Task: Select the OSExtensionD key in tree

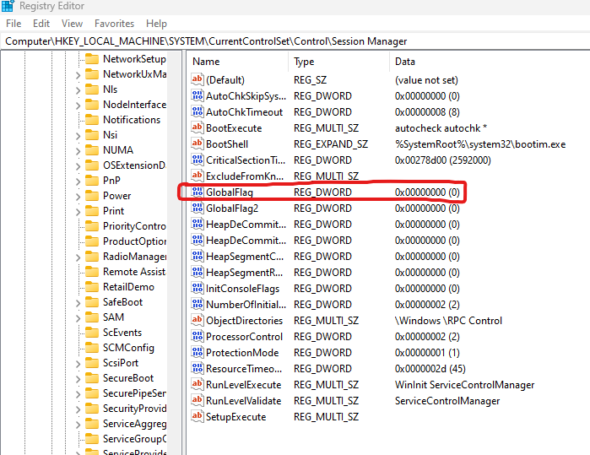Action: [x=134, y=165]
